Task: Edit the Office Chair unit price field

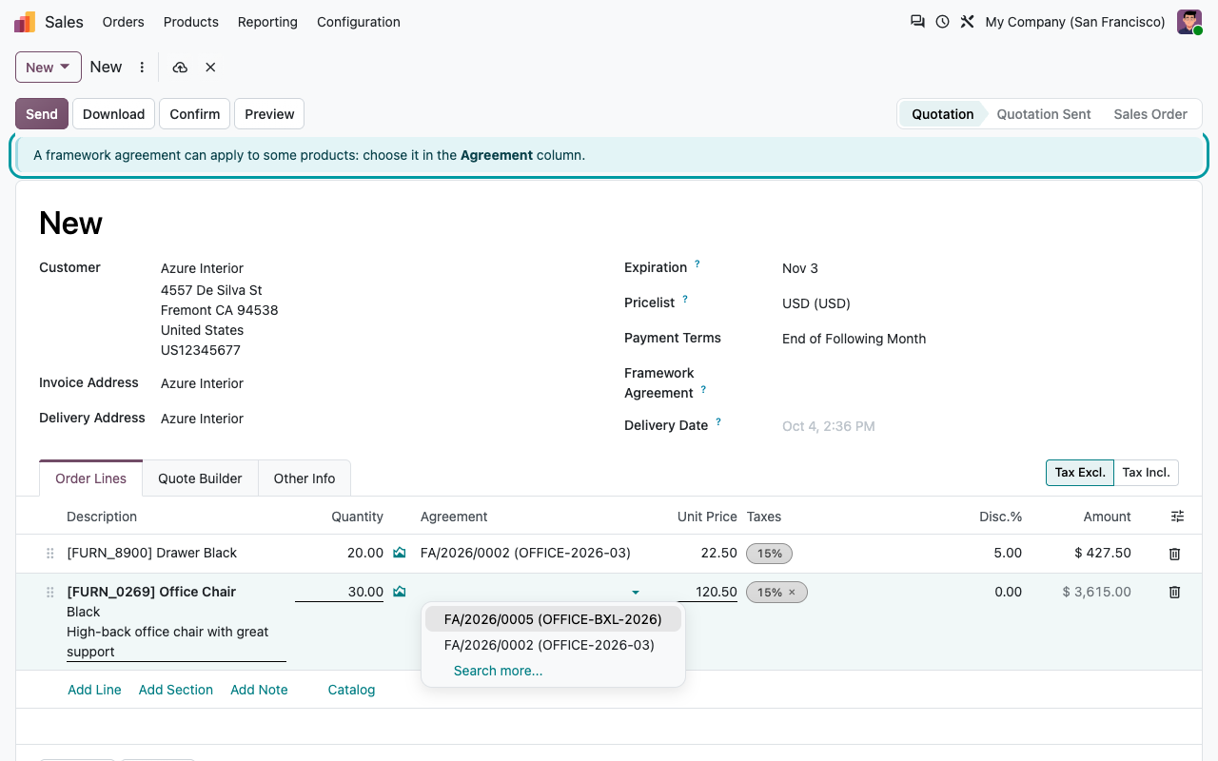Action: tap(708, 592)
